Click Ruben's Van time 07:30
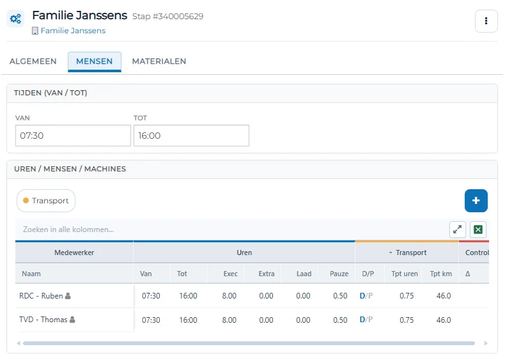The width and height of the screenshot is (505, 358). (151, 296)
